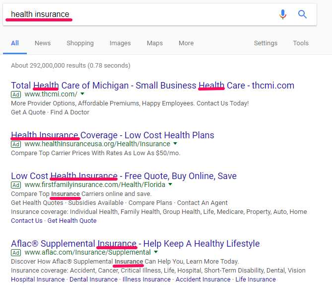332x285 pixels.
Task: Expand the dropdown arrow beside www.thcmi.com
Action: pos(82,94)
